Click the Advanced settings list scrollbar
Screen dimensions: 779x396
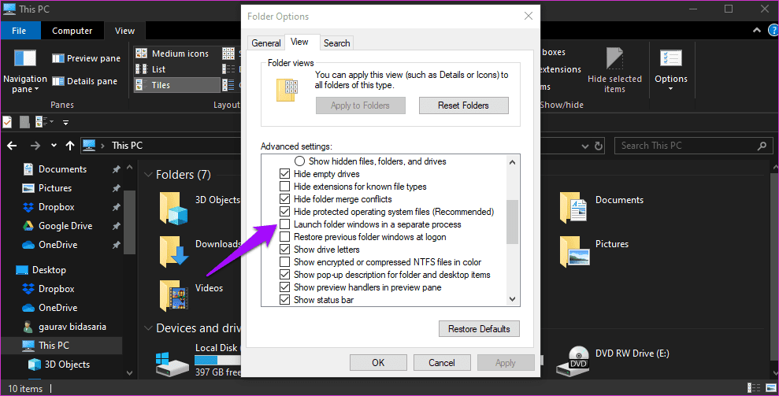tap(513, 222)
